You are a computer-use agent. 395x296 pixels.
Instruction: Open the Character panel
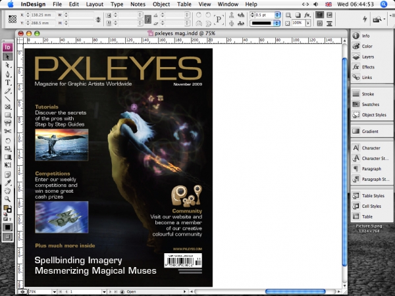[x=372, y=148]
